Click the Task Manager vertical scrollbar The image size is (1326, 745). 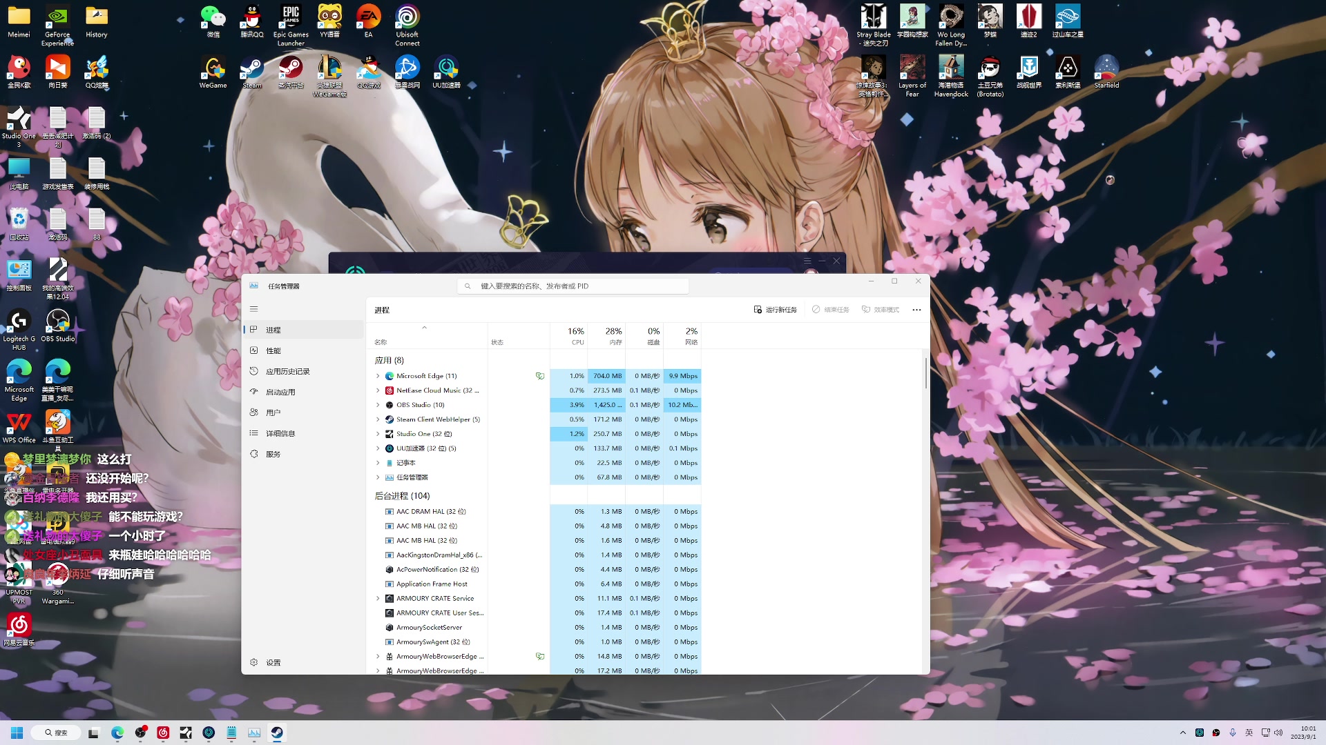point(925,372)
